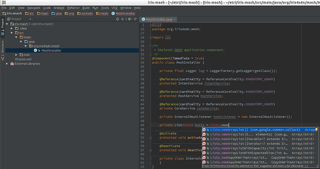Click the MeshInstaller breadcrumb

click(x=123, y=13)
